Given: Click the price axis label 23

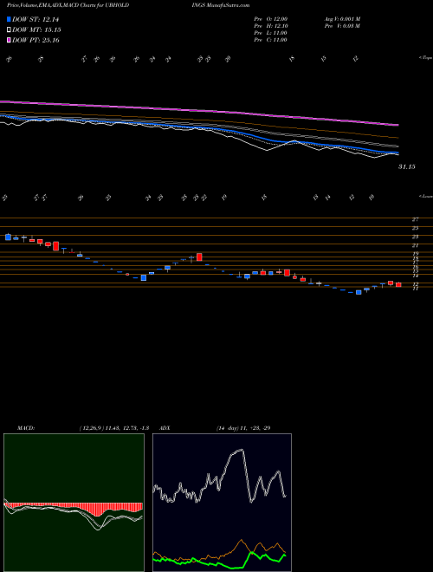Looking at the screenshot, I should tap(415, 237).
